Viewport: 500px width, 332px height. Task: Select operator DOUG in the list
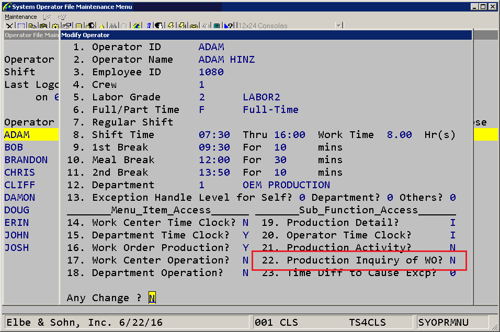coord(17,210)
